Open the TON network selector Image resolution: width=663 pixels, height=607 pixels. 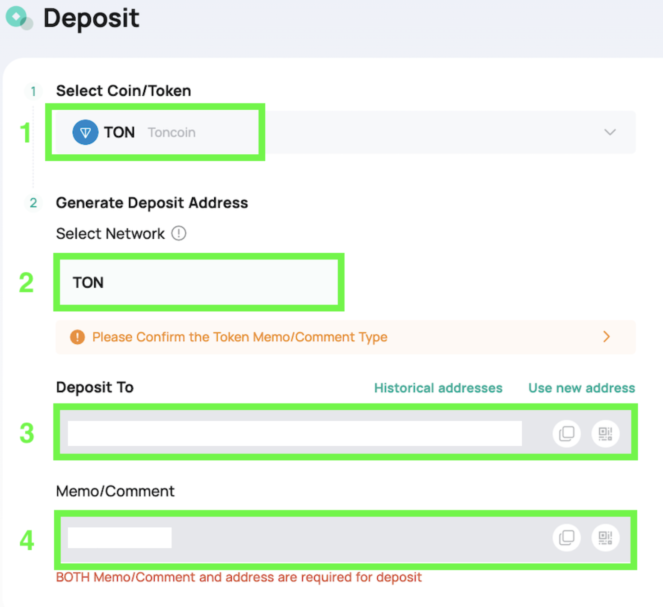pyautogui.click(x=199, y=283)
